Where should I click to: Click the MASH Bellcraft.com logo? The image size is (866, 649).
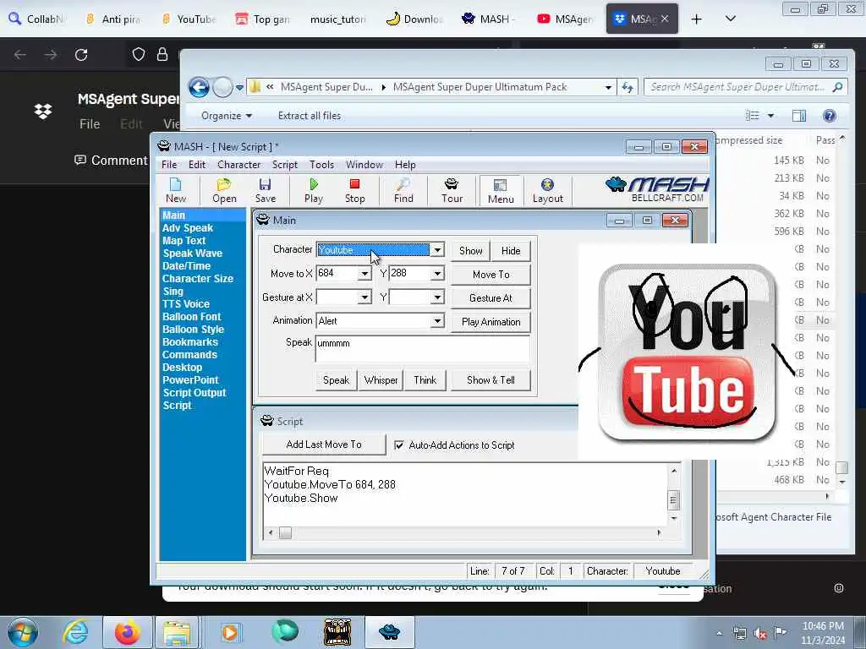click(x=657, y=189)
